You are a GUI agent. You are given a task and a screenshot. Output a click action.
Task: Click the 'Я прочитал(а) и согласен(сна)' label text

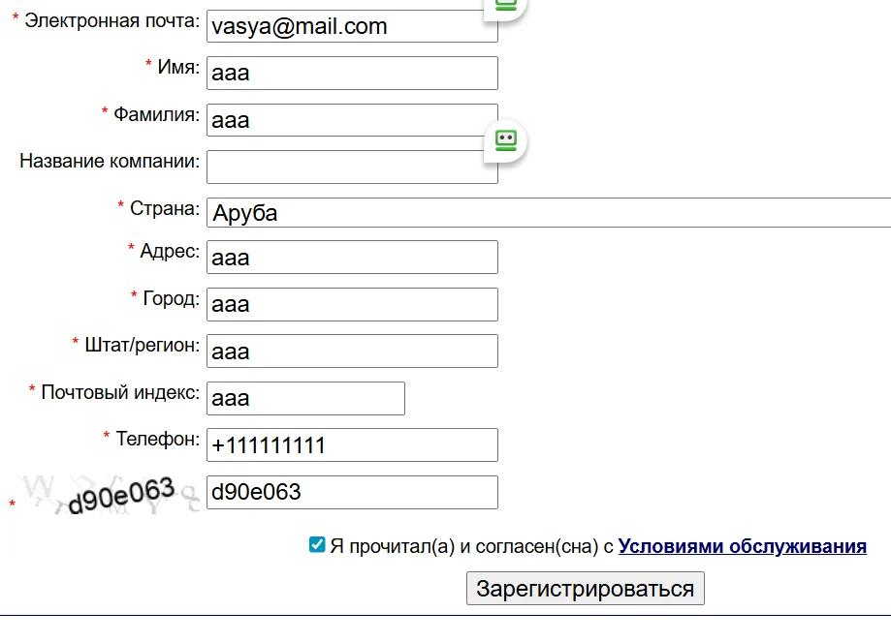472,546
